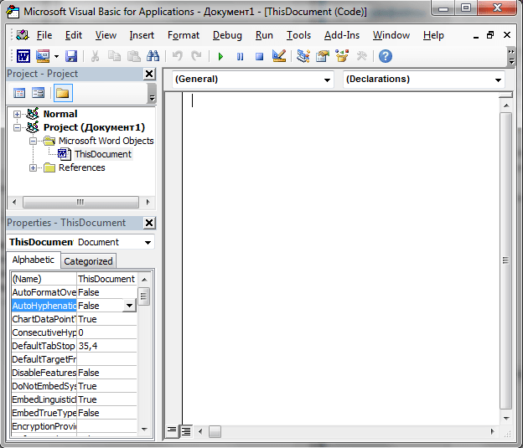Click the Redo arrow icon
Viewport: 523px width, 448px height.
[x=196, y=56]
